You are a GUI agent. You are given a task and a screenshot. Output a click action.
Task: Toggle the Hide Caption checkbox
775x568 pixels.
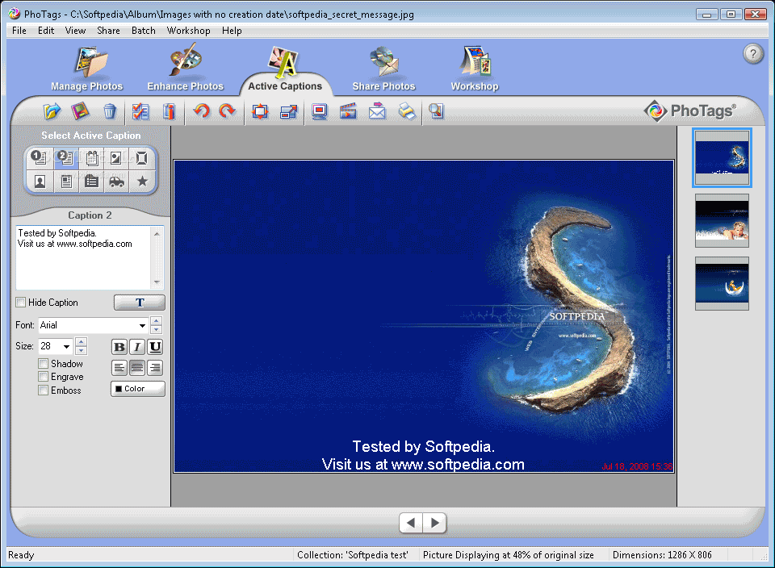click(x=21, y=303)
